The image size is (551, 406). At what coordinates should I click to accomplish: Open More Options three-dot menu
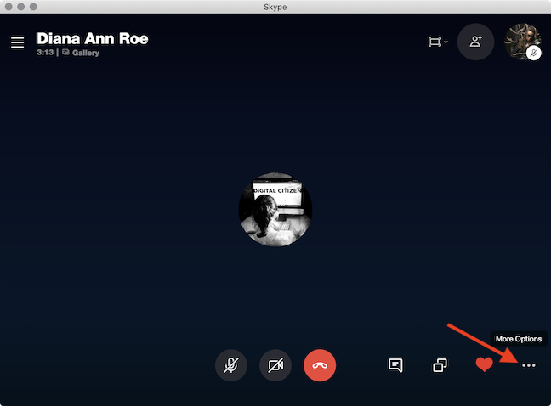(x=529, y=365)
